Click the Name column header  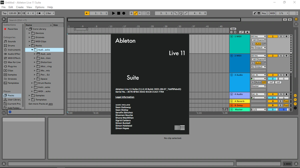[38, 25]
